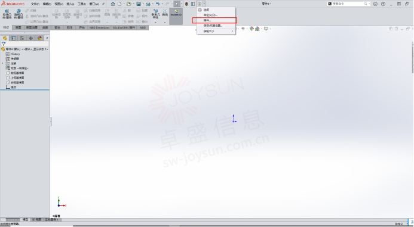Expand the 注解 (Annotations) tree node
Screen dimensions: 414x227
(x=2, y=64)
